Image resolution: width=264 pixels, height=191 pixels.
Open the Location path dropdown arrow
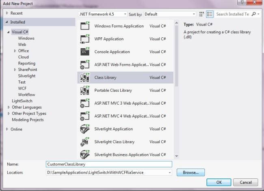170,173
